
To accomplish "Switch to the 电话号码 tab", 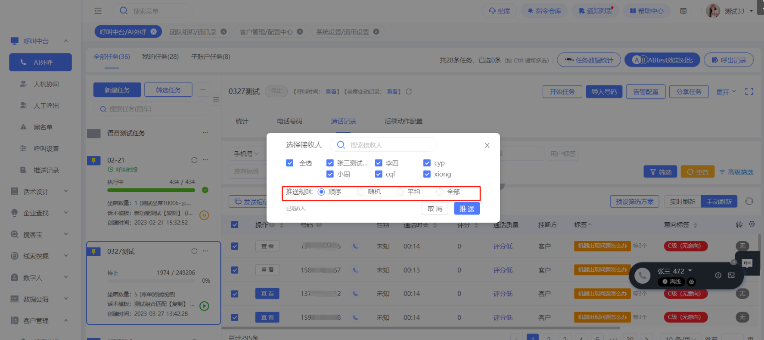I will 289,121.
